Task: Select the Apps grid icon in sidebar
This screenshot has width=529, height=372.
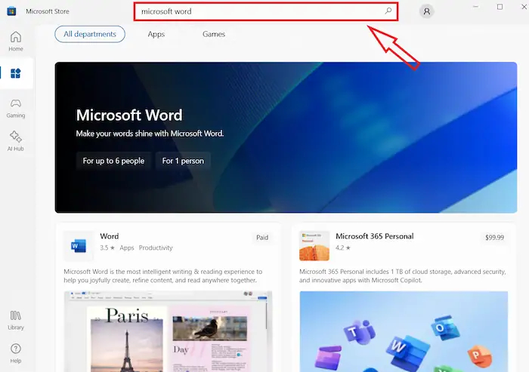Action: click(15, 74)
